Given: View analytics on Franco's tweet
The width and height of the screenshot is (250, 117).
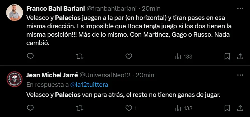Looking at the screenshot, I should click(183, 57).
